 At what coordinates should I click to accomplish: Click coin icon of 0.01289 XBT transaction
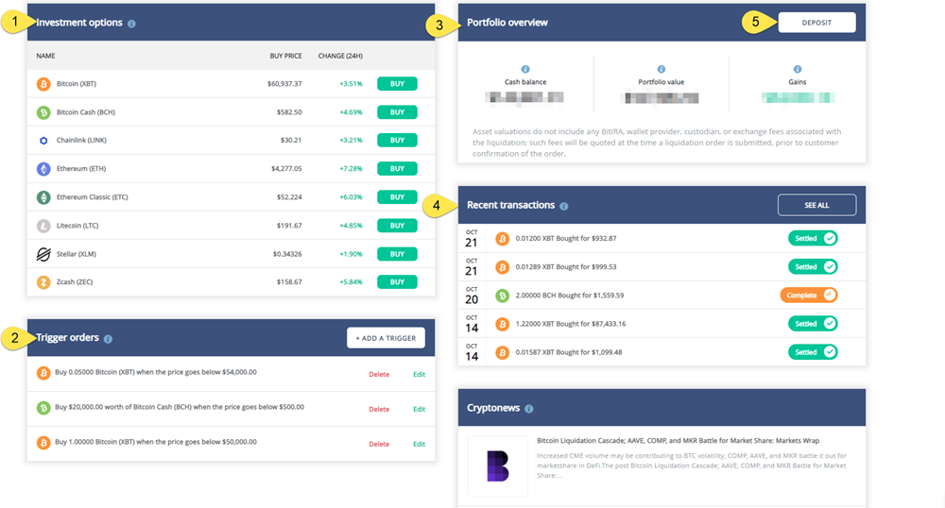[502, 266]
